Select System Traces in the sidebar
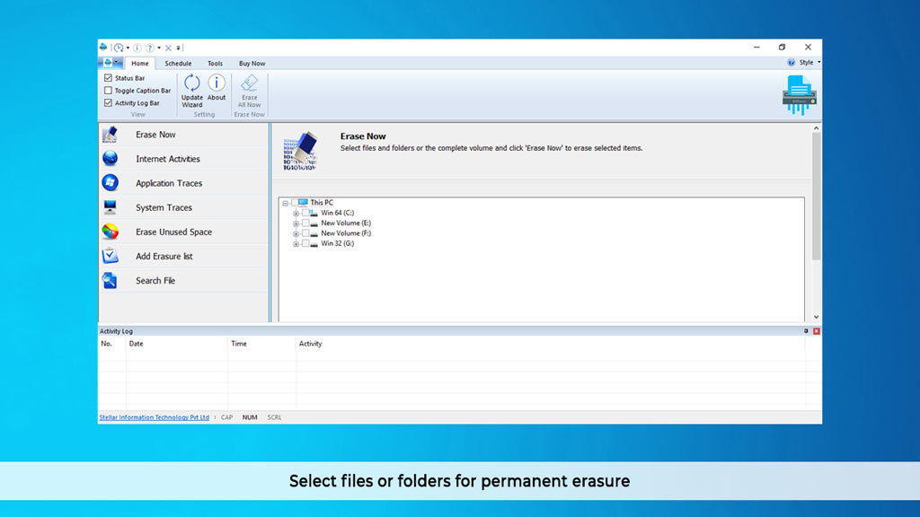 tap(183, 207)
